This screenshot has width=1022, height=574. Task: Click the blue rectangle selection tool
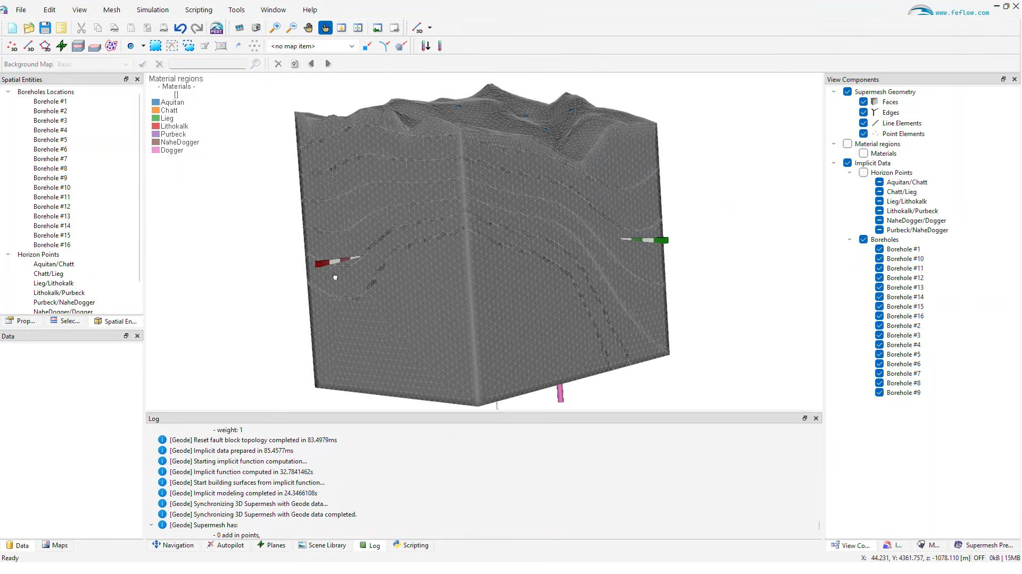155,46
